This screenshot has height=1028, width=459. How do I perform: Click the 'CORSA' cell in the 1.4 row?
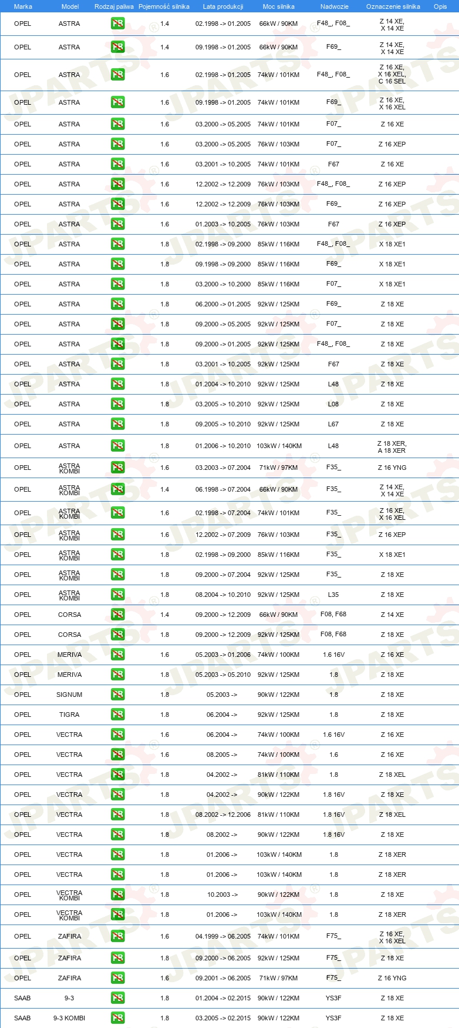(x=69, y=615)
